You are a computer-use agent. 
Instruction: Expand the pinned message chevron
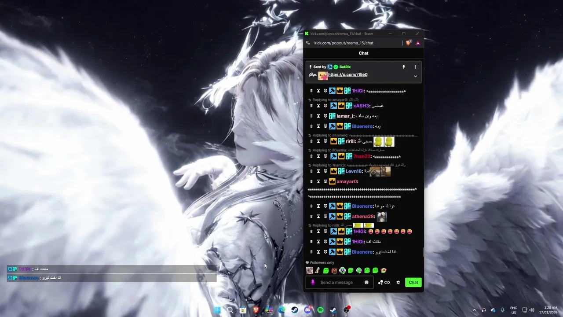(415, 76)
